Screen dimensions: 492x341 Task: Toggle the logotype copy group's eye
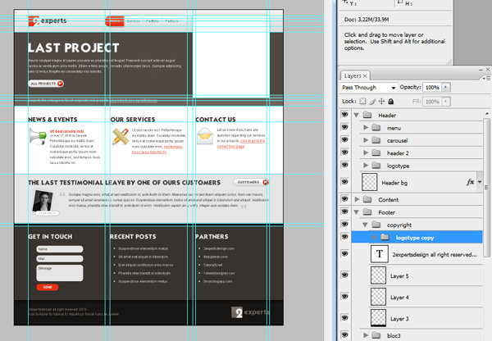tap(345, 237)
